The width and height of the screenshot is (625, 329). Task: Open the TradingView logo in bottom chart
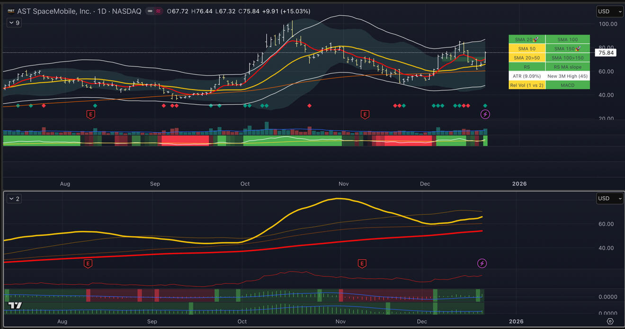coord(15,306)
